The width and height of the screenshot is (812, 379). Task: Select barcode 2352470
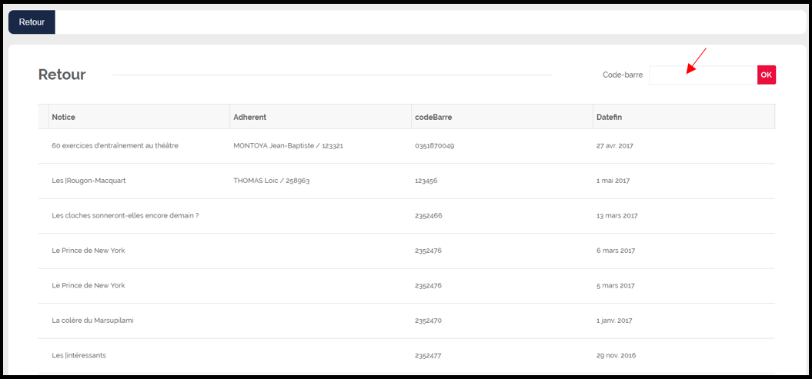pyautogui.click(x=428, y=321)
